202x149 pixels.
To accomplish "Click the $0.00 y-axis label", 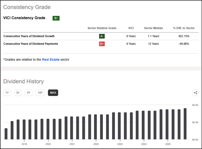I will pos(195,140).
